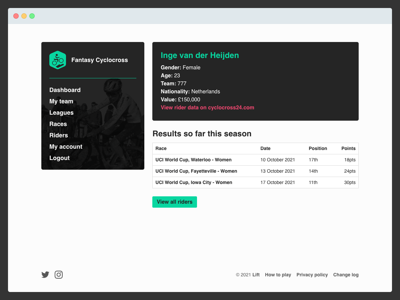Click the Date column header

[265, 149]
